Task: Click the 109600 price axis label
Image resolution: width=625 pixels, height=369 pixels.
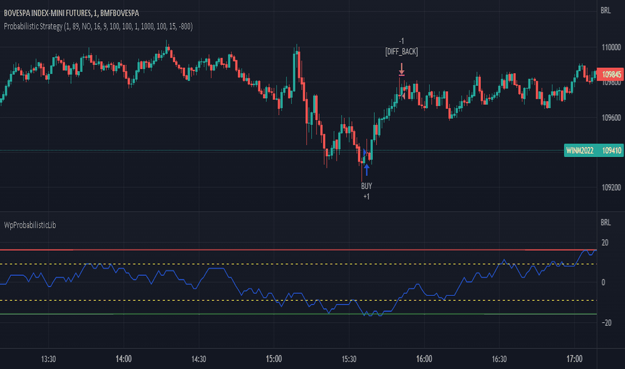Action: pyautogui.click(x=611, y=117)
